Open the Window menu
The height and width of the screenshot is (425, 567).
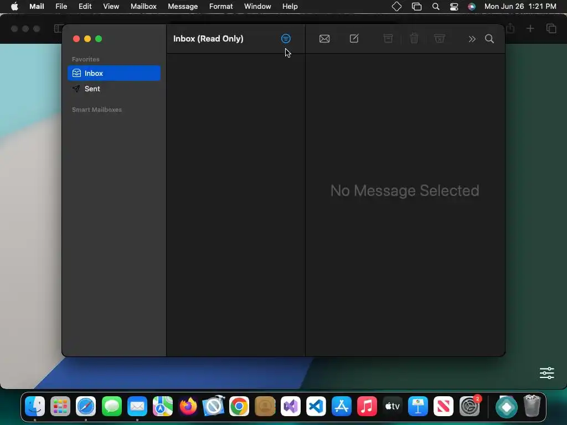click(257, 6)
